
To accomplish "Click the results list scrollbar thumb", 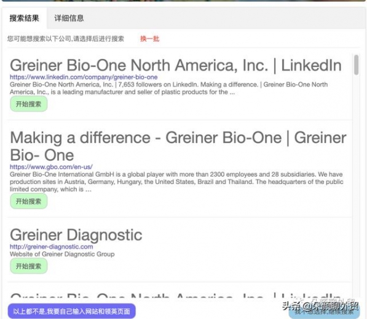I will click(x=356, y=64).
